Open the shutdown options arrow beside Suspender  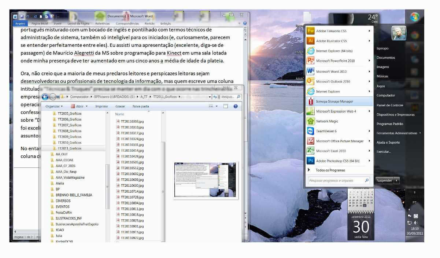396,181
